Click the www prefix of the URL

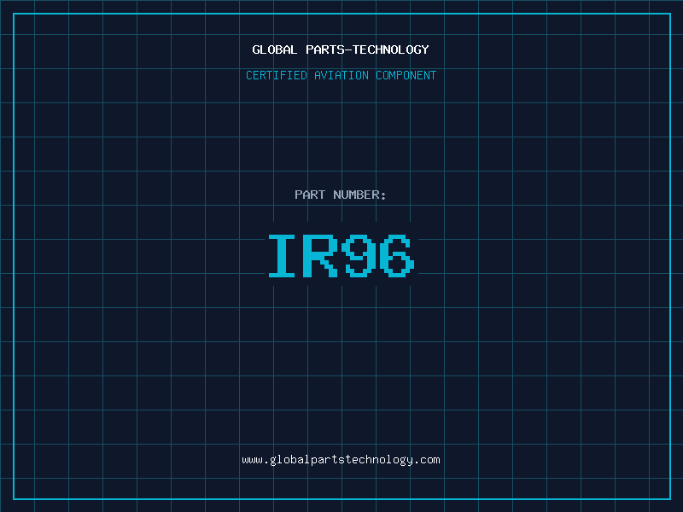(x=252, y=460)
